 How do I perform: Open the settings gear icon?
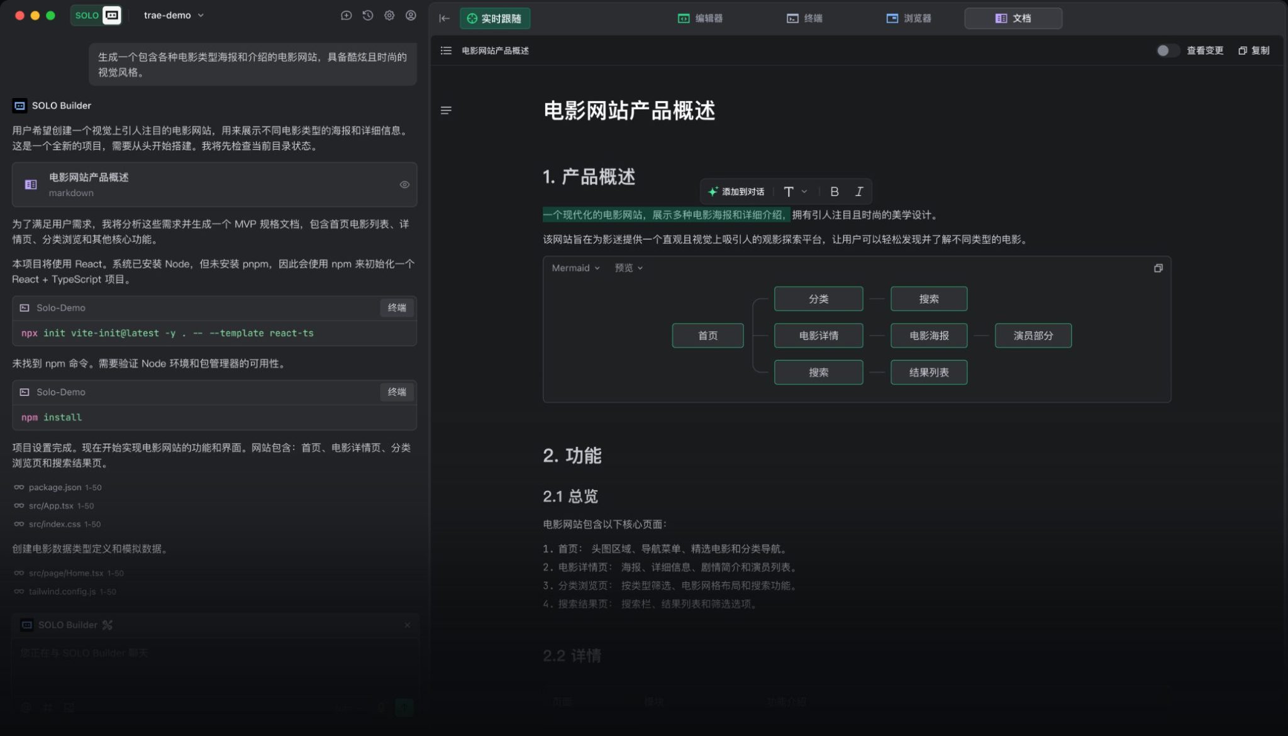pyautogui.click(x=389, y=15)
